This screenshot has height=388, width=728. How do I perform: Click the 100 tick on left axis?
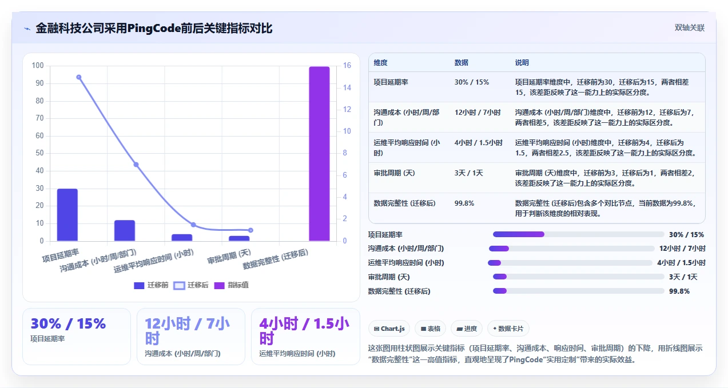pos(38,66)
